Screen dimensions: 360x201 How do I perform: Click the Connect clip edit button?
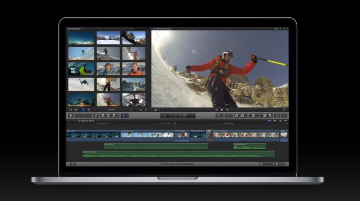(103, 115)
